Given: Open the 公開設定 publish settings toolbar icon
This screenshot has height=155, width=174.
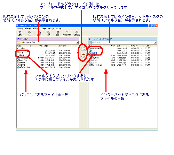Looking at the screenshot, I should pos(77,33).
